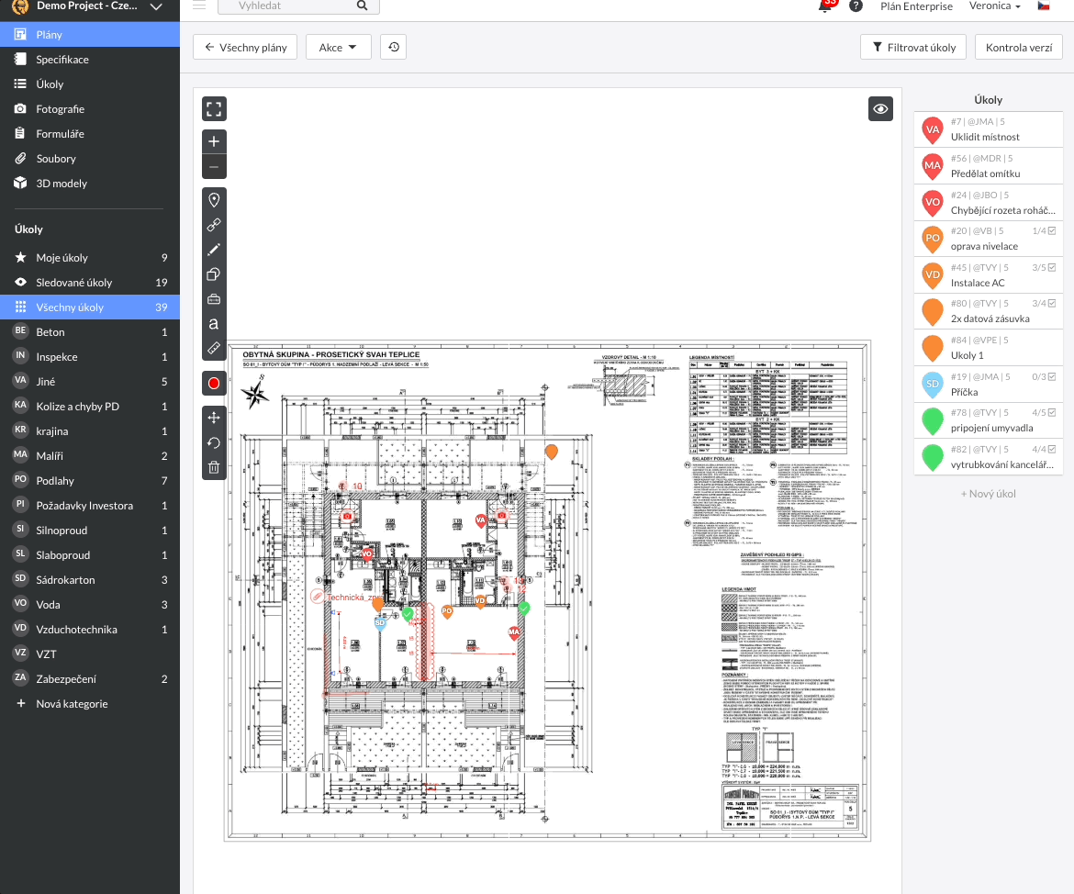Viewport: 1074px width, 894px height.
Task: Expand Demo Project switcher chevron
Action: pyautogui.click(x=156, y=6)
